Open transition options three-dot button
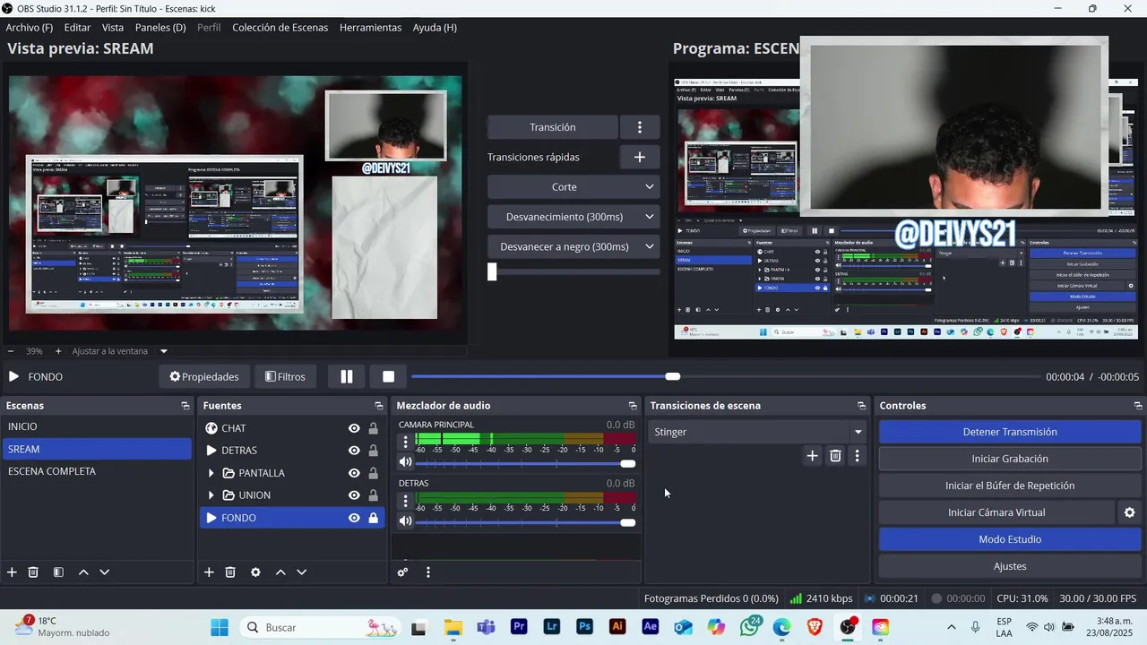 pos(640,127)
